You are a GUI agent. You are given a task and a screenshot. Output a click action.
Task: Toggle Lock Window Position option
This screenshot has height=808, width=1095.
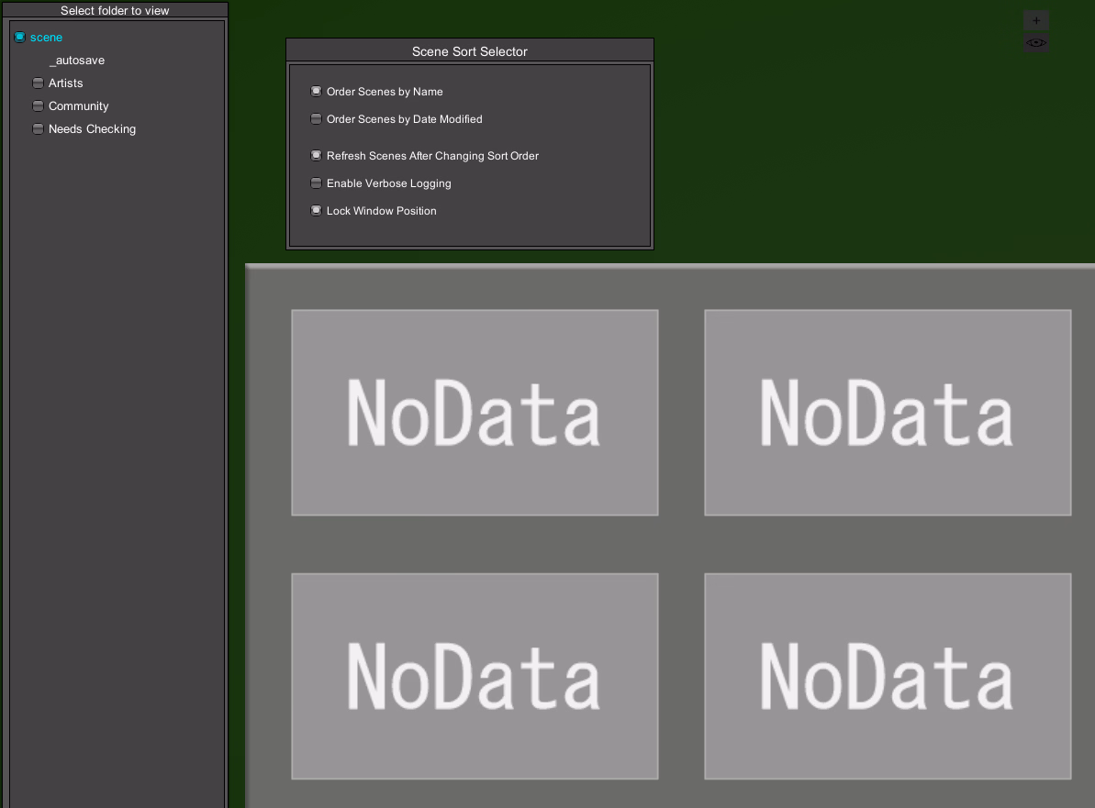point(316,211)
